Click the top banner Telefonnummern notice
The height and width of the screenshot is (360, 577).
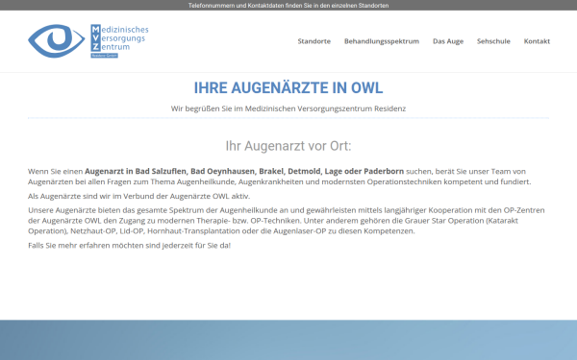288,6
